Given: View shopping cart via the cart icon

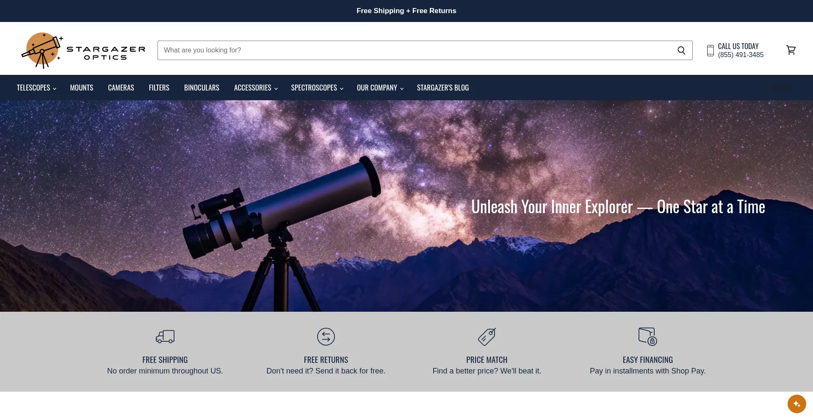Looking at the screenshot, I should [x=791, y=50].
